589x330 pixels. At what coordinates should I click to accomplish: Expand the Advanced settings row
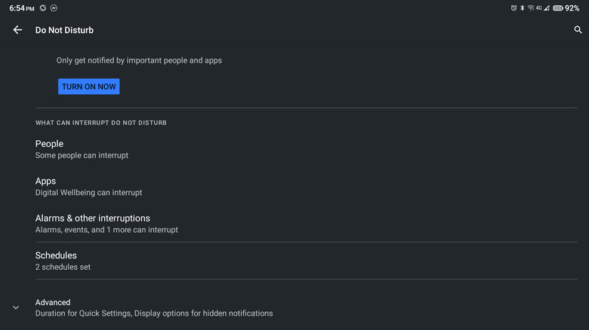[153, 307]
